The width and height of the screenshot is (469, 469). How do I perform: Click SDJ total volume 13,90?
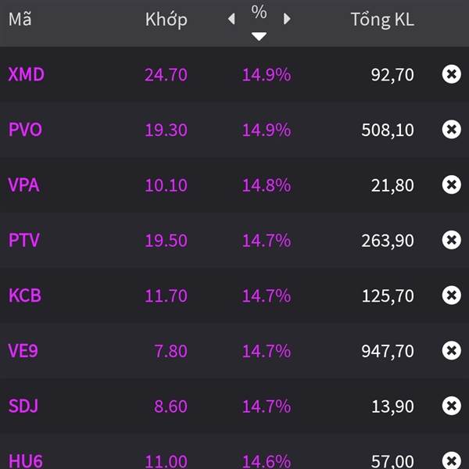point(388,406)
